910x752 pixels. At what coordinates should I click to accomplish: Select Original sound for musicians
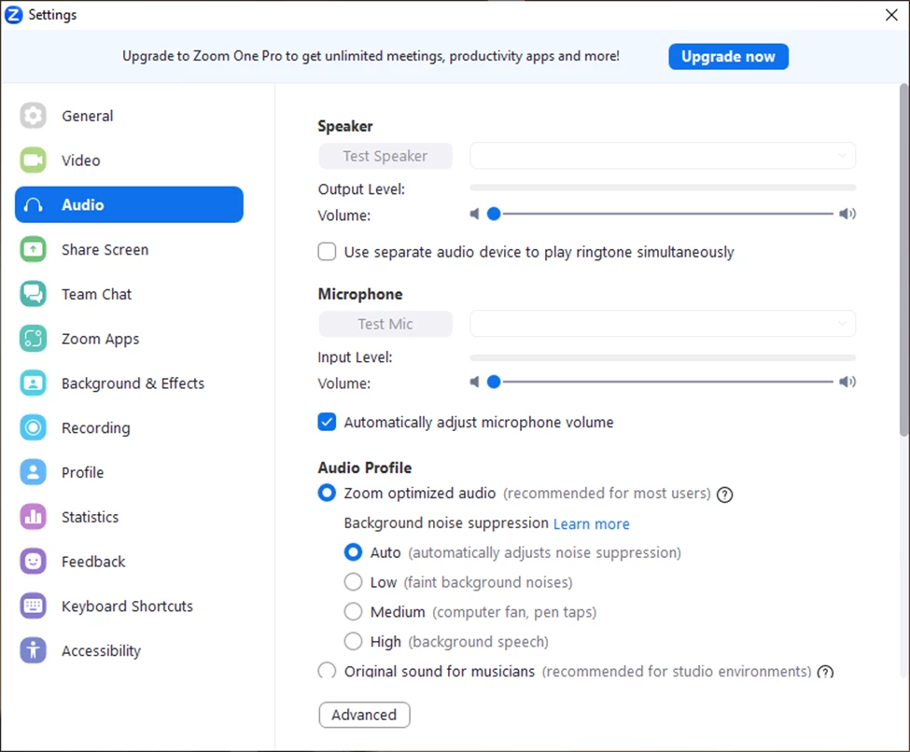(x=327, y=671)
